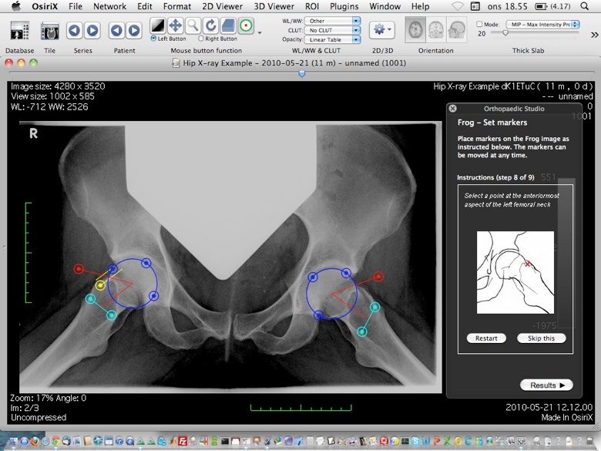Open the 2D Viewer menu
Image resolution: width=601 pixels, height=451 pixels.
(x=223, y=6)
